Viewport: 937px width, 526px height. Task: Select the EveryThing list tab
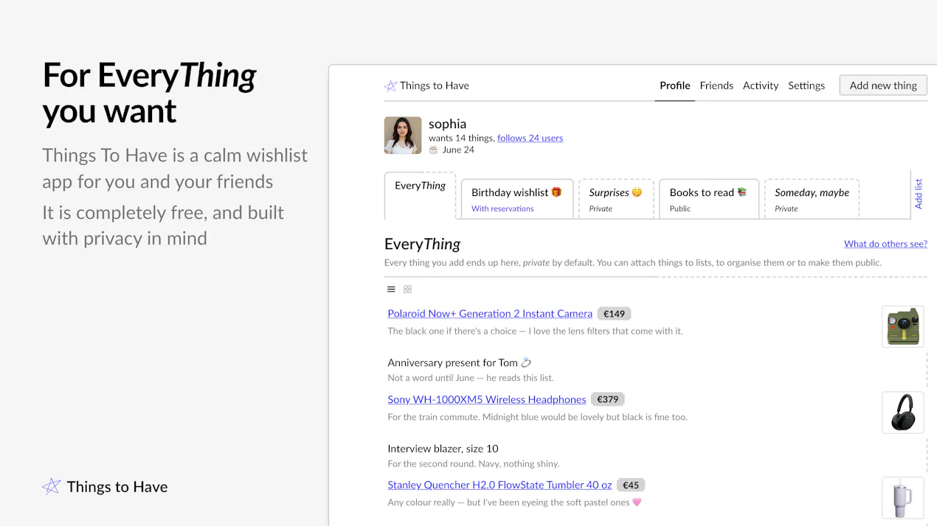pyautogui.click(x=420, y=195)
